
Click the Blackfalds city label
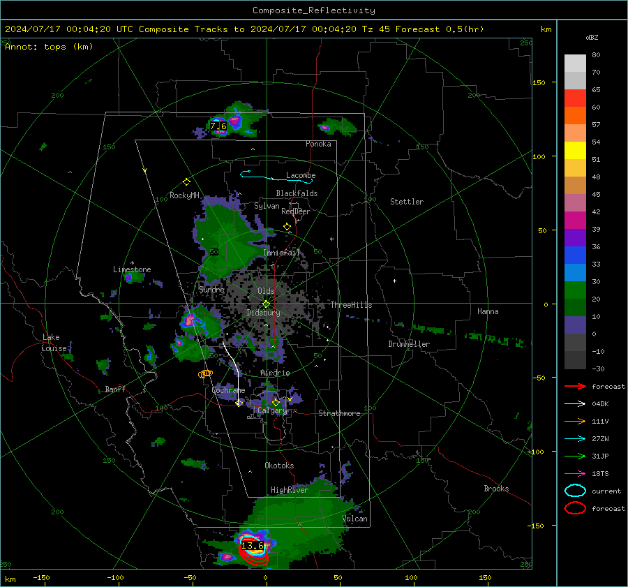point(297,193)
